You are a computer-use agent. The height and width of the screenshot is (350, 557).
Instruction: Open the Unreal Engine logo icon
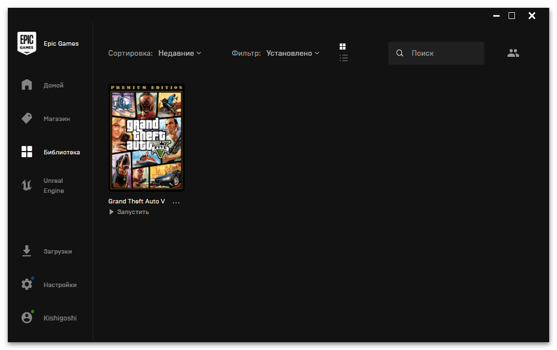tap(27, 186)
